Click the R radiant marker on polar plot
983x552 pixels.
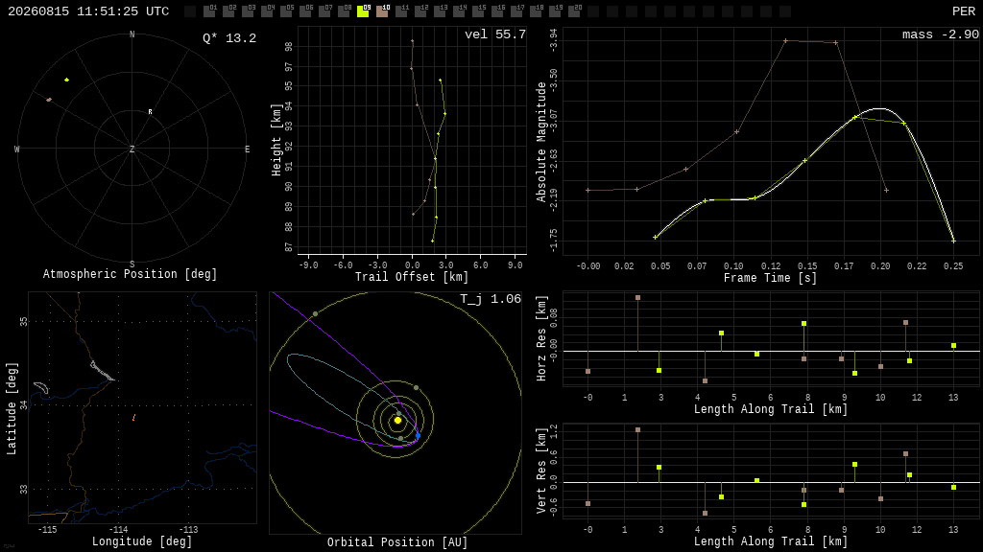150,112
